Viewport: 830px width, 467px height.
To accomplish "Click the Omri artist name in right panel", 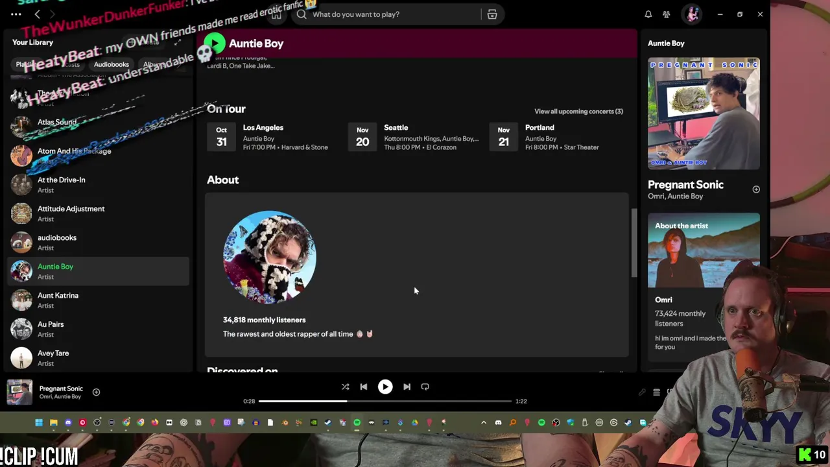I will [663, 300].
